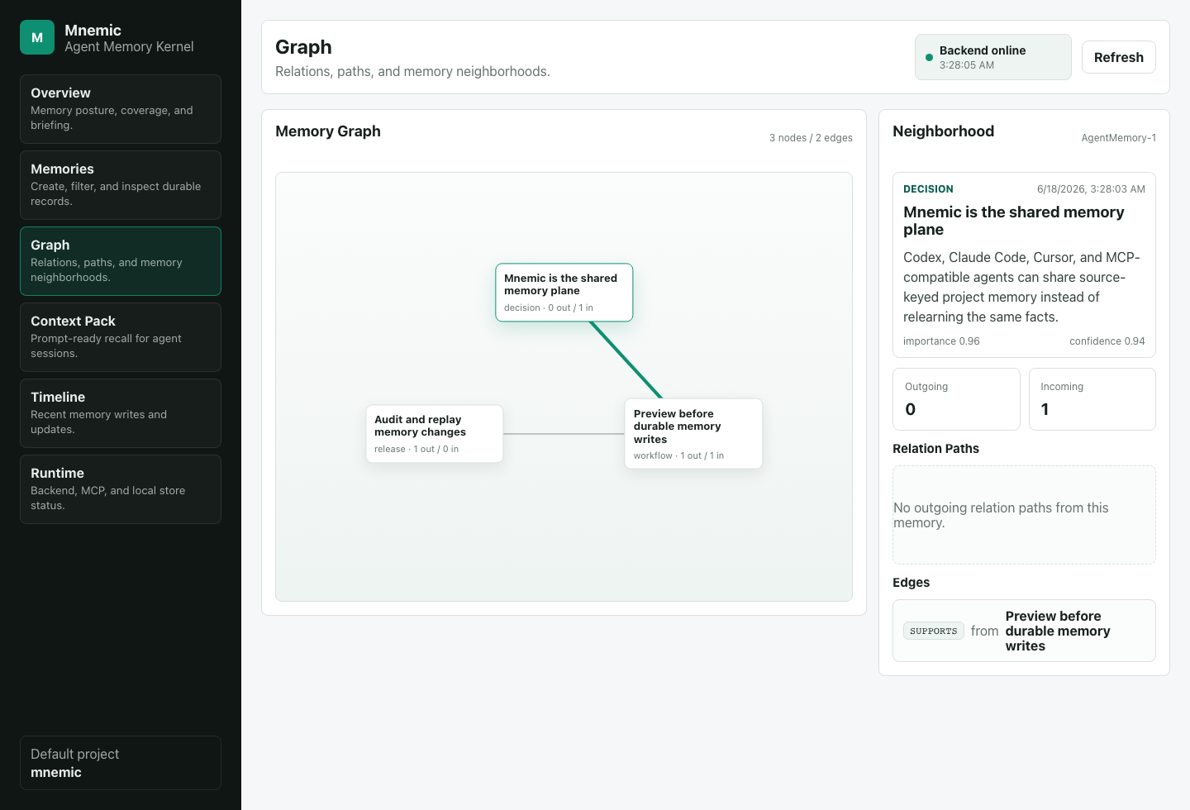Open the Overview section

[x=121, y=109]
